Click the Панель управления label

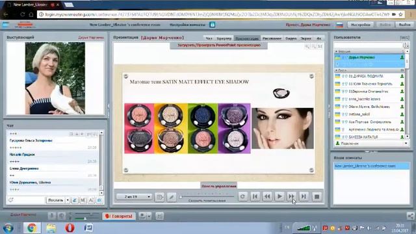click(x=219, y=186)
